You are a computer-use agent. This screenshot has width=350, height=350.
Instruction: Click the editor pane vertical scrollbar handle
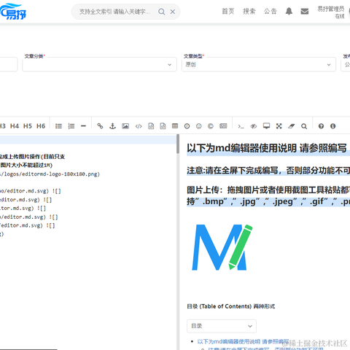click(x=178, y=144)
